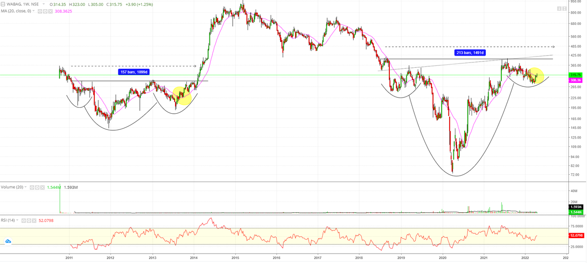Click the high price H323.00 in legend
This screenshot has height=263, width=587.
pyautogui.click(x=77, y=4)
